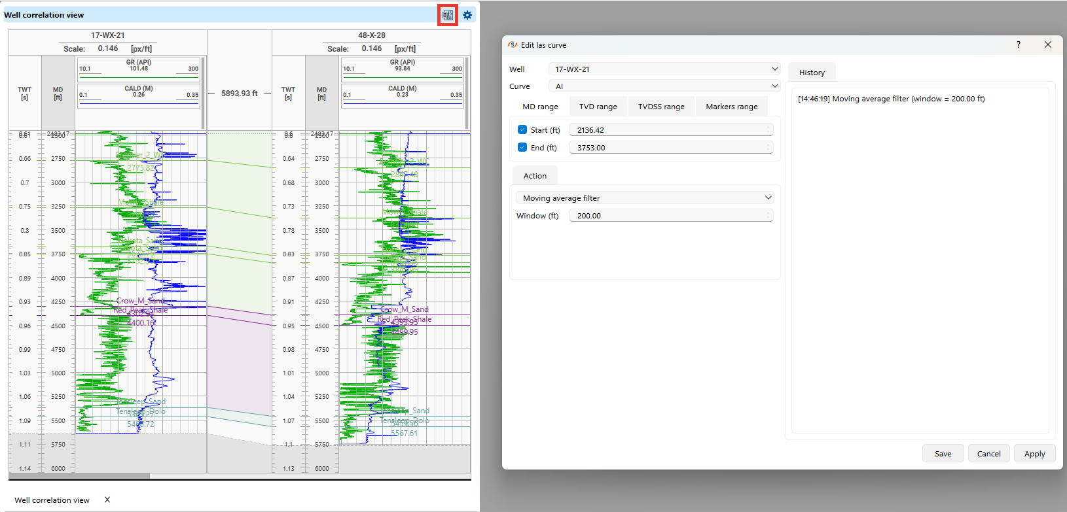The image size is (1067, 512).
Task: Open well correlation view settings gear
Action: pos(467,15)
